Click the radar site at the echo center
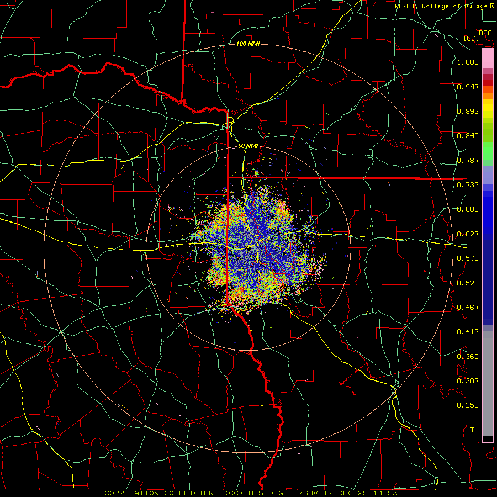The height and width of the screenshot is (497, 497). [x=248, y=250]
